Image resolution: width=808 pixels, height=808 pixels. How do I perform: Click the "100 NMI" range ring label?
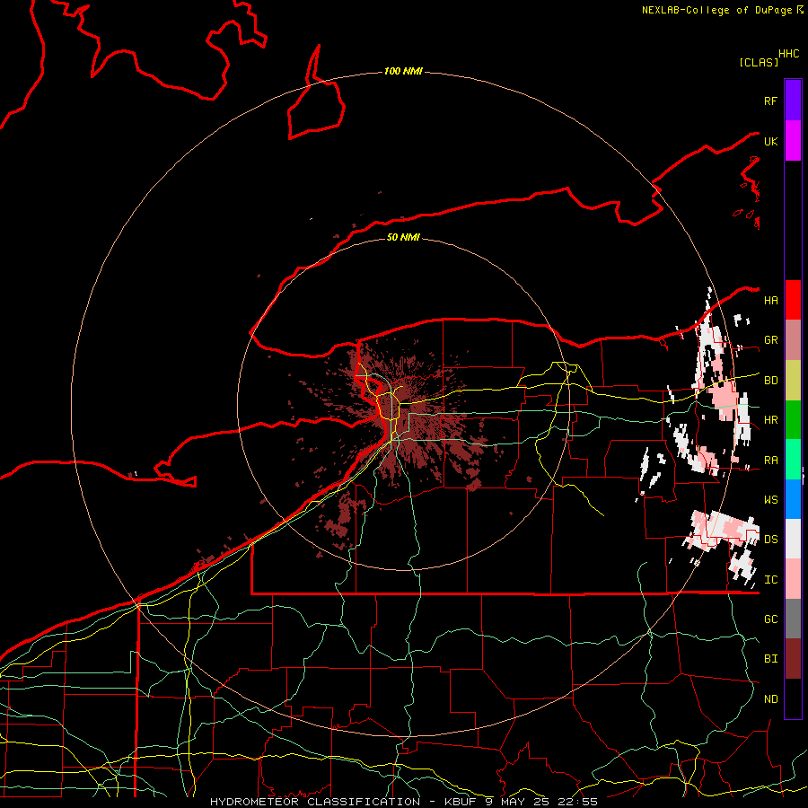pos(403,71)
